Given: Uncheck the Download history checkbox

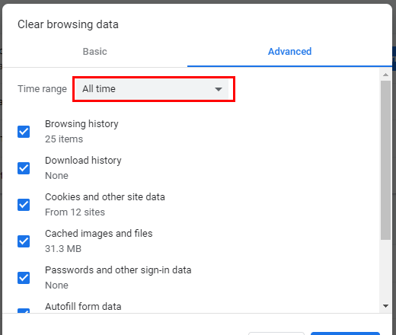Looking at the screenshot, I should click(24, 168).
